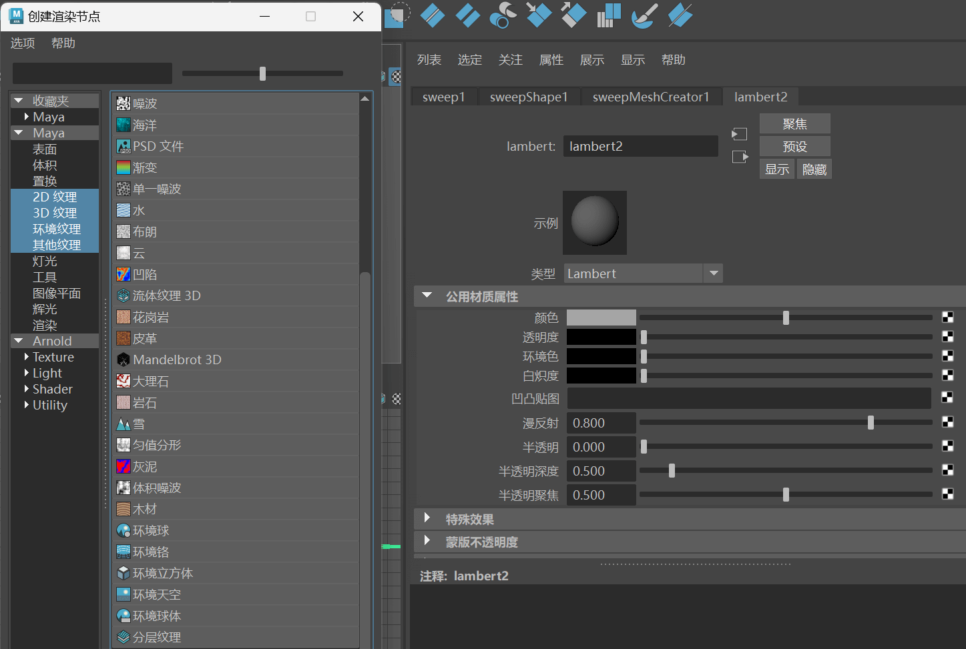966x649 pixels.
Task: Click the input connection icon beside lambert2
Action: coord(739,134)
